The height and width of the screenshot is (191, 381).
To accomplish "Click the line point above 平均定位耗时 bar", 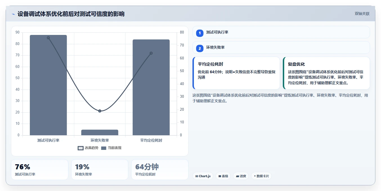I will [x=151, y=53].
